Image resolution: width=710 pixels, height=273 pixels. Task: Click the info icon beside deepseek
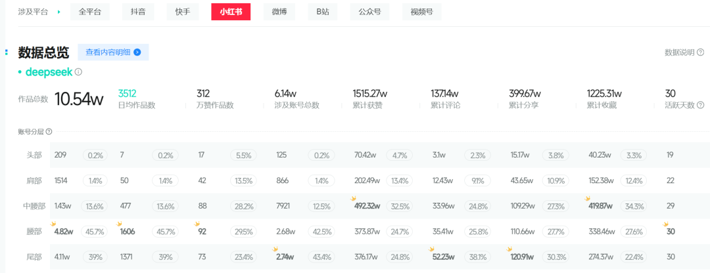(78, 72)
